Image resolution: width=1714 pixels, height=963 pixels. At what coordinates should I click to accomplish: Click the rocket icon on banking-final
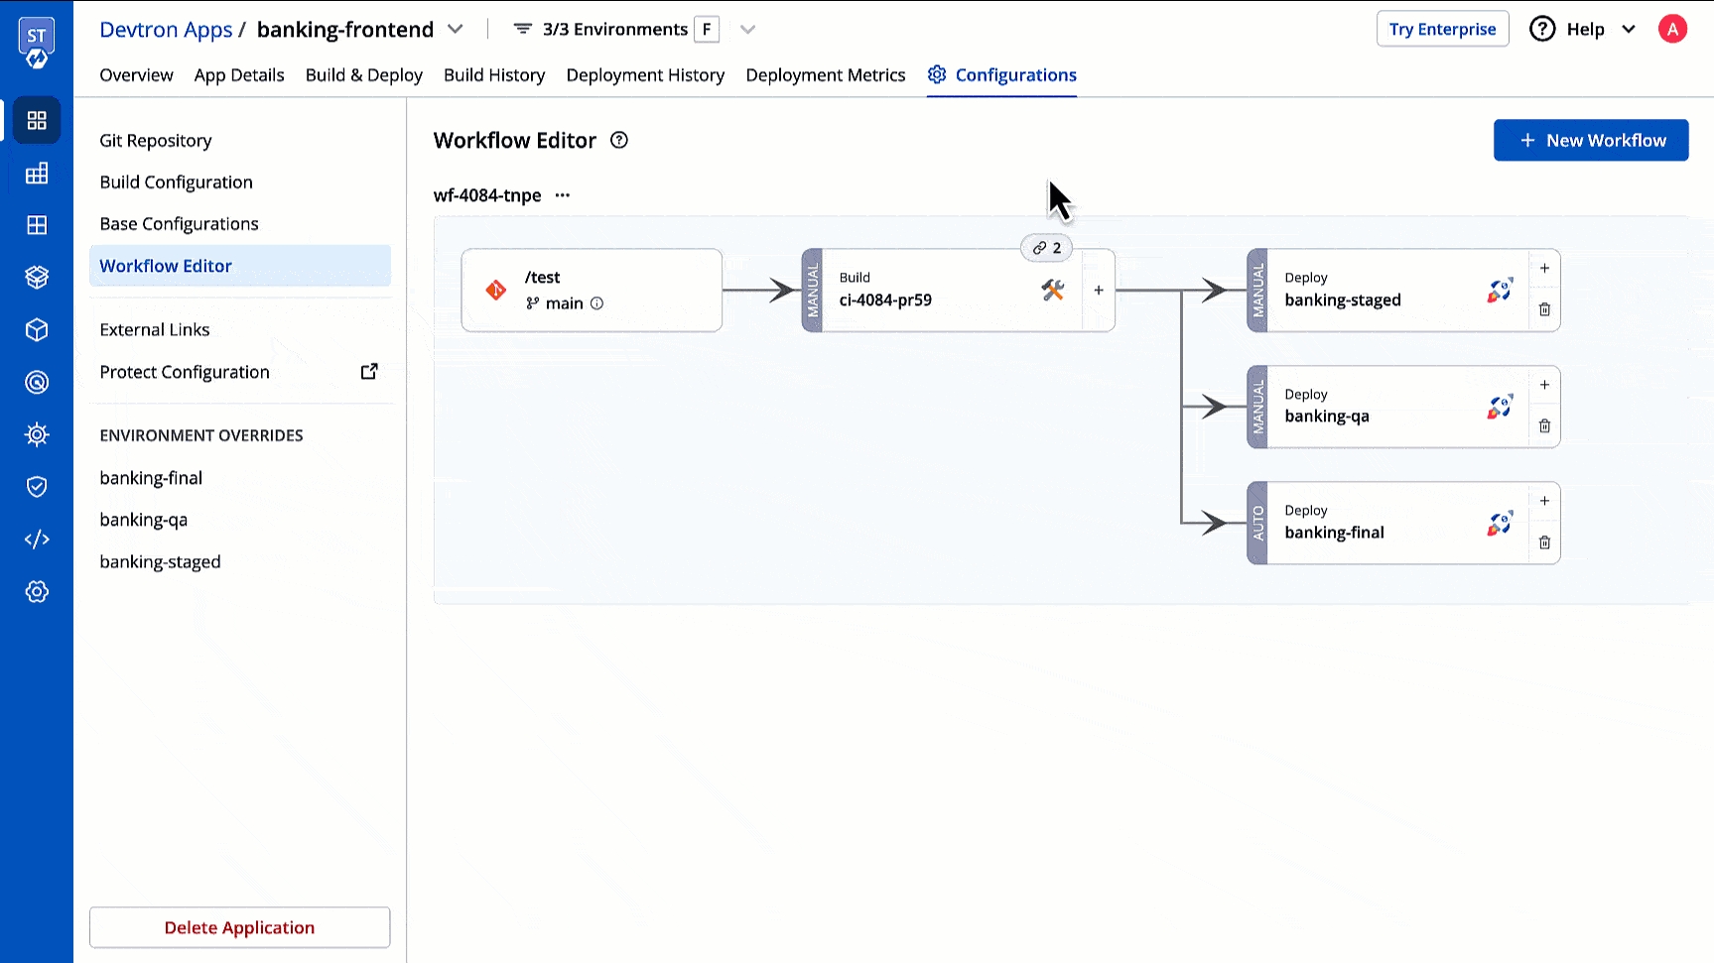coord(1499,523)
